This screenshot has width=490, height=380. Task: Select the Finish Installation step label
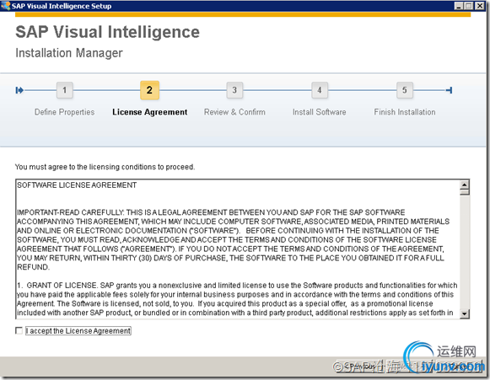click(405, 112)
